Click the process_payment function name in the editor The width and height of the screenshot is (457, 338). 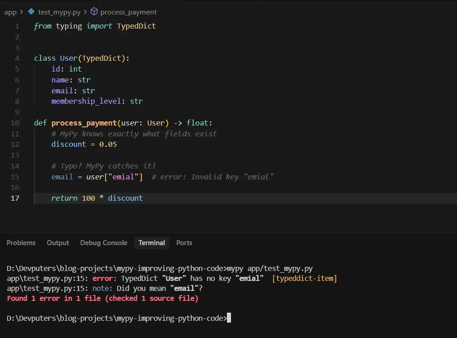[x=84, y=123]
